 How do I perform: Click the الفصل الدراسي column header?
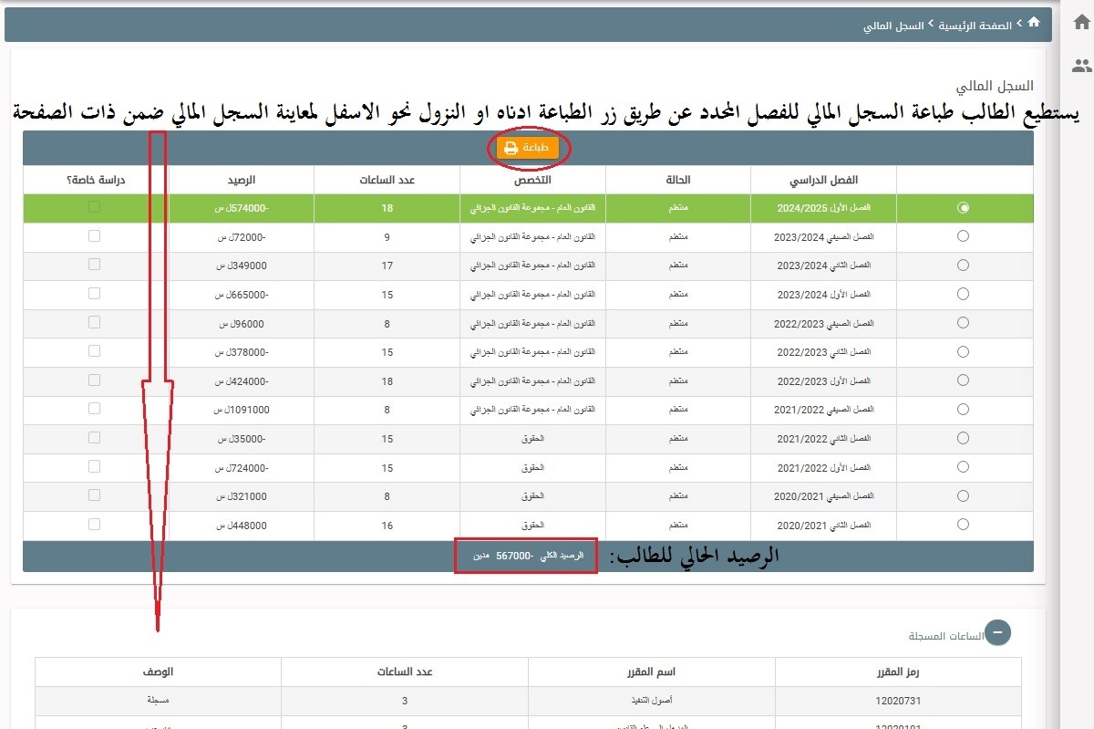(x=823, y=180)
